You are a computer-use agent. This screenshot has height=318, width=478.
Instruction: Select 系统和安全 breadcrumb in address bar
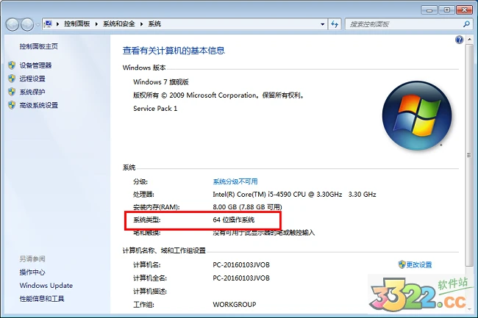[119, 24]
